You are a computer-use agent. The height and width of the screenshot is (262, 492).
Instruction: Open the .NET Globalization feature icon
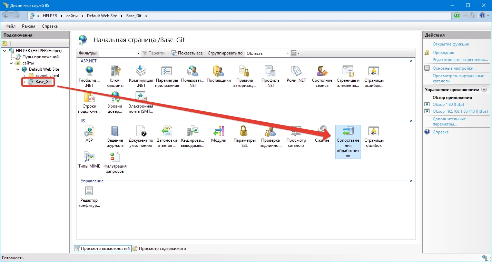point(89,76)
